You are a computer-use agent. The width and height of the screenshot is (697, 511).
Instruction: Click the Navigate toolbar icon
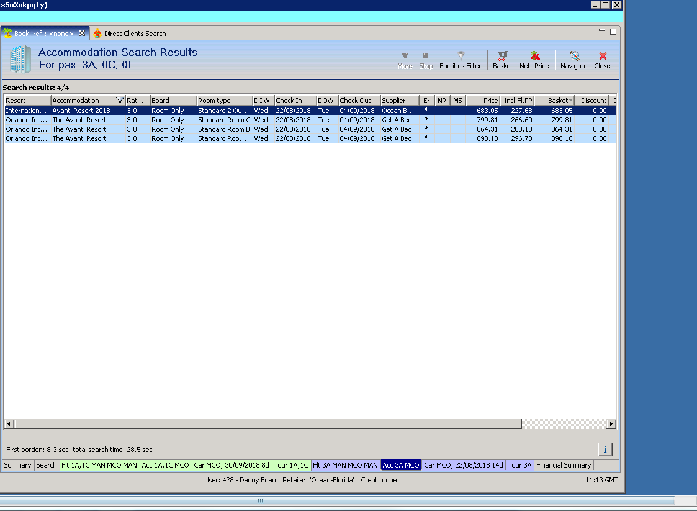[x=573, y=60]
